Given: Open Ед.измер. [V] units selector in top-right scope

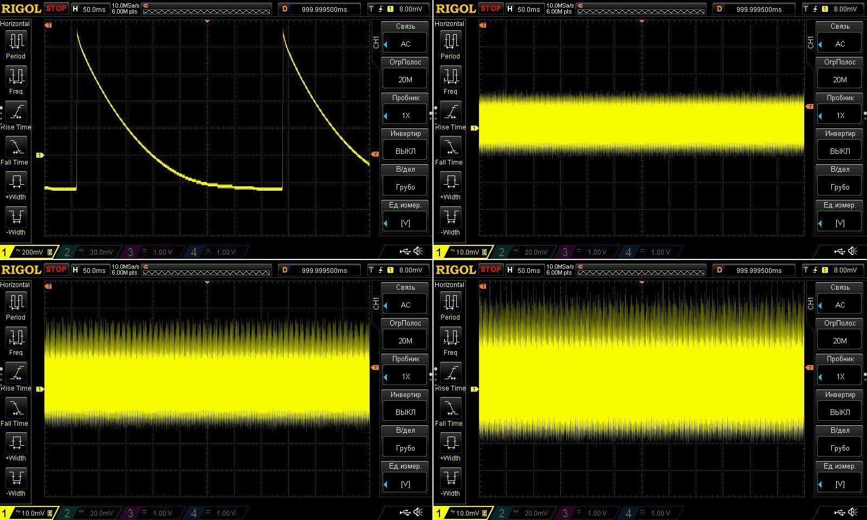Looking at the screenshot, I should [839, 223].
